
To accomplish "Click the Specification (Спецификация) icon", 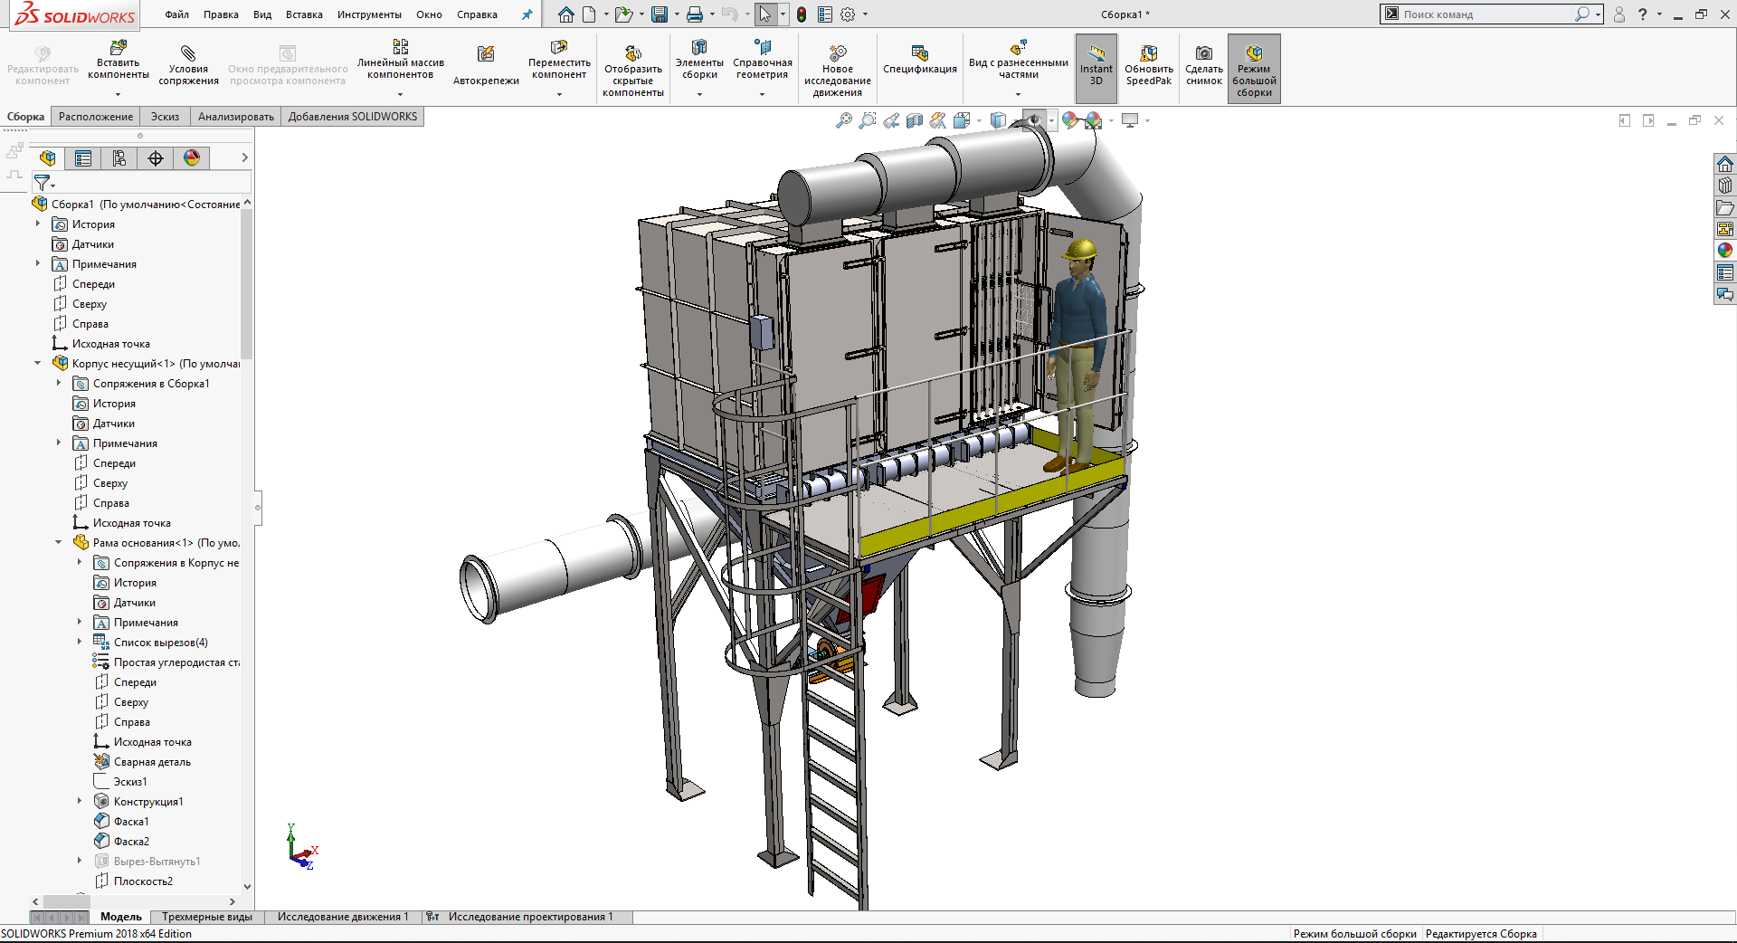I will point(919,60).
